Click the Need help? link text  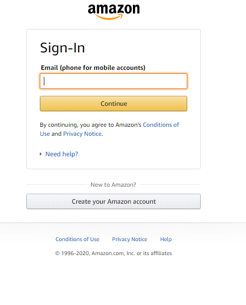62,154
